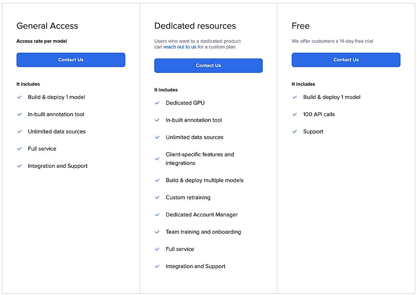417x295 pixels.
Task: Click checkmark beside 'Team training and onboarding'
Action: tap(157, 232)
